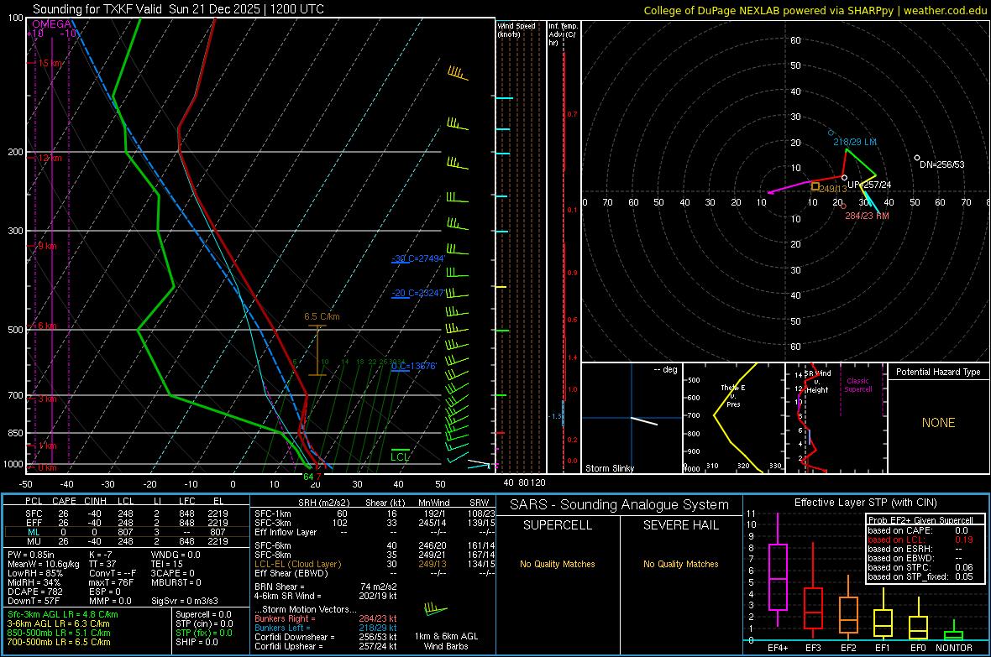Click the 'Wind Speed (knots)' panel header

coord(516,30)
